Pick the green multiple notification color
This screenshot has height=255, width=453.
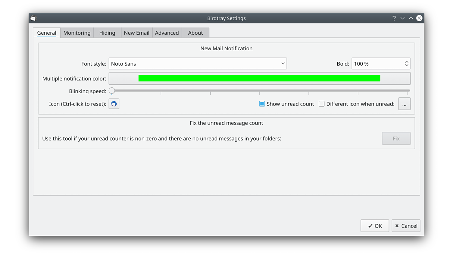click(x=259, y=78)
